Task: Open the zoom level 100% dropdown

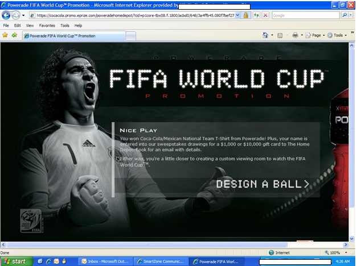Action: [x=338, y=252]
